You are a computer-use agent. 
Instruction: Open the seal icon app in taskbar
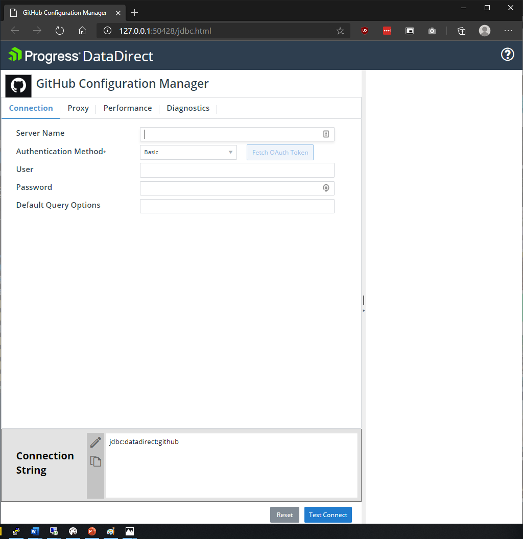(x=73, y=531)
